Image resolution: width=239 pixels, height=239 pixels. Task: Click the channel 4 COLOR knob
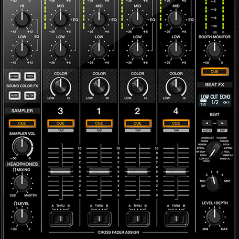pyautogui.click(x=176, y=87)
